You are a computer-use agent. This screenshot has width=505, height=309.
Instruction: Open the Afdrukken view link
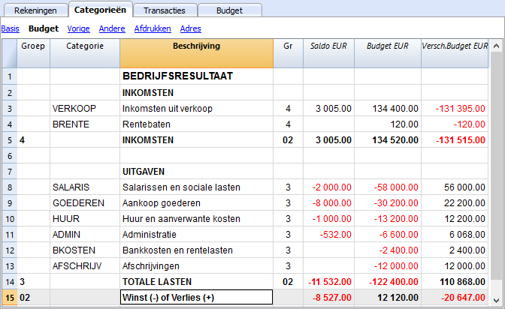coord(153,28)
